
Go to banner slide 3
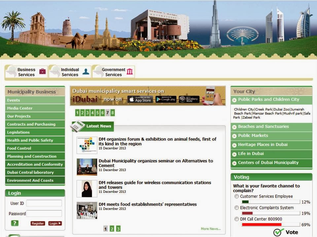tap(87, 113)
